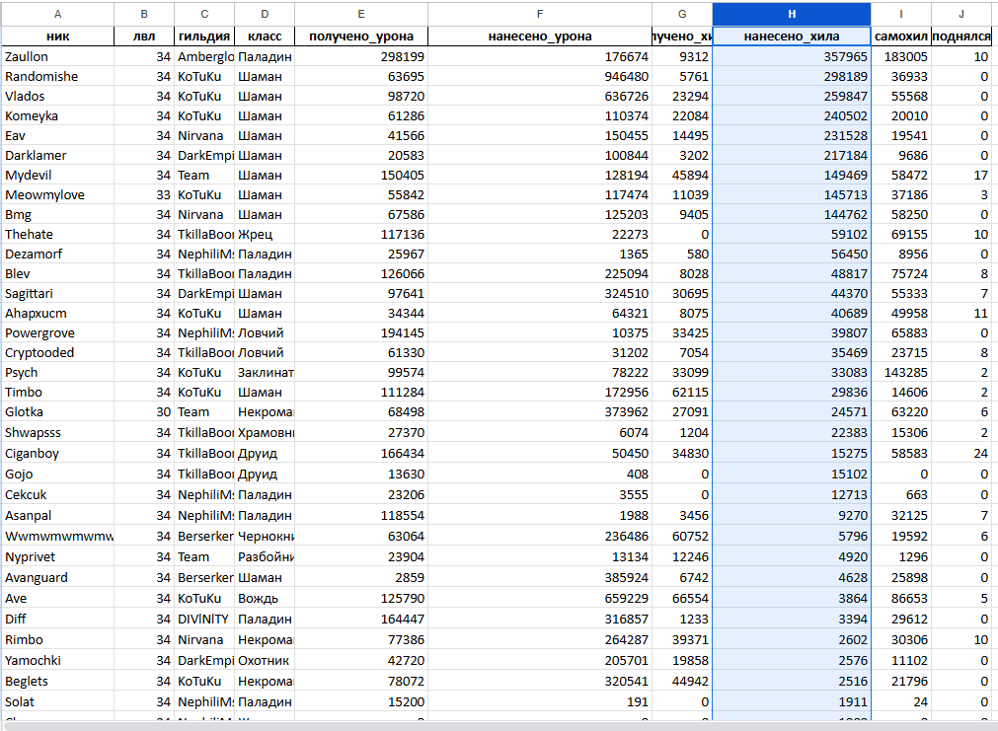Select column A header

click(x=57, y=14)
